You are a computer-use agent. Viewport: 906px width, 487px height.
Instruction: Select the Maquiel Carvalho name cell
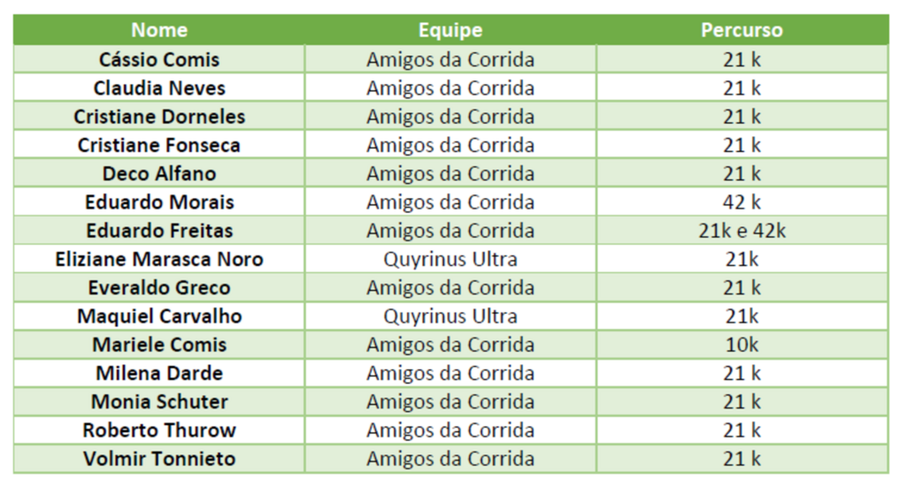click(159, 316)
